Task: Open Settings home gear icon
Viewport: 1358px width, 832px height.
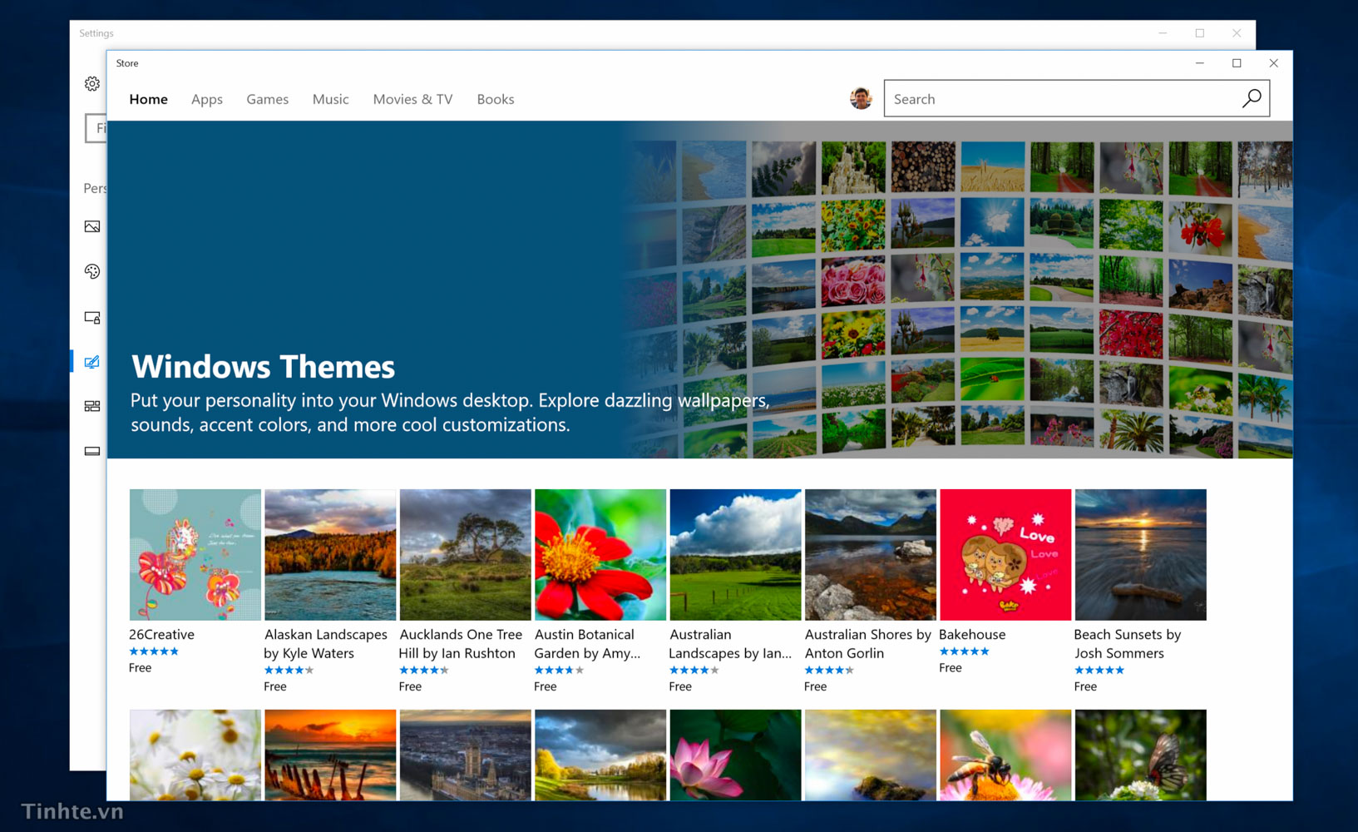Action: 92,83
